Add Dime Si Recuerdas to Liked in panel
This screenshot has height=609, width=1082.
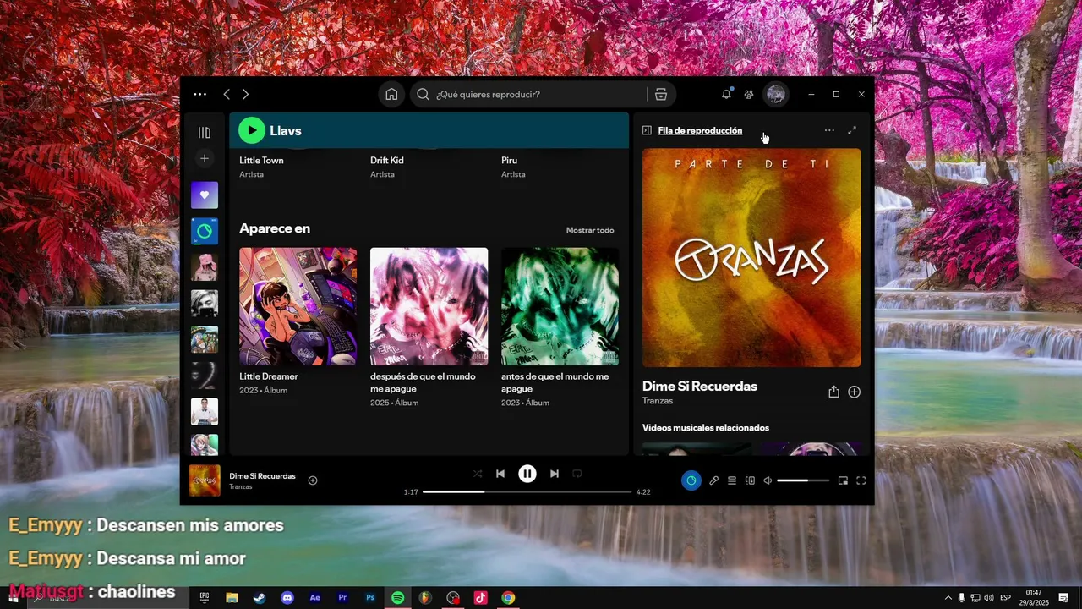[855, 392]
